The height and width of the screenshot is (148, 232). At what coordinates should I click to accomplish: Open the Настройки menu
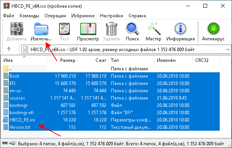(x=112, y=16)
